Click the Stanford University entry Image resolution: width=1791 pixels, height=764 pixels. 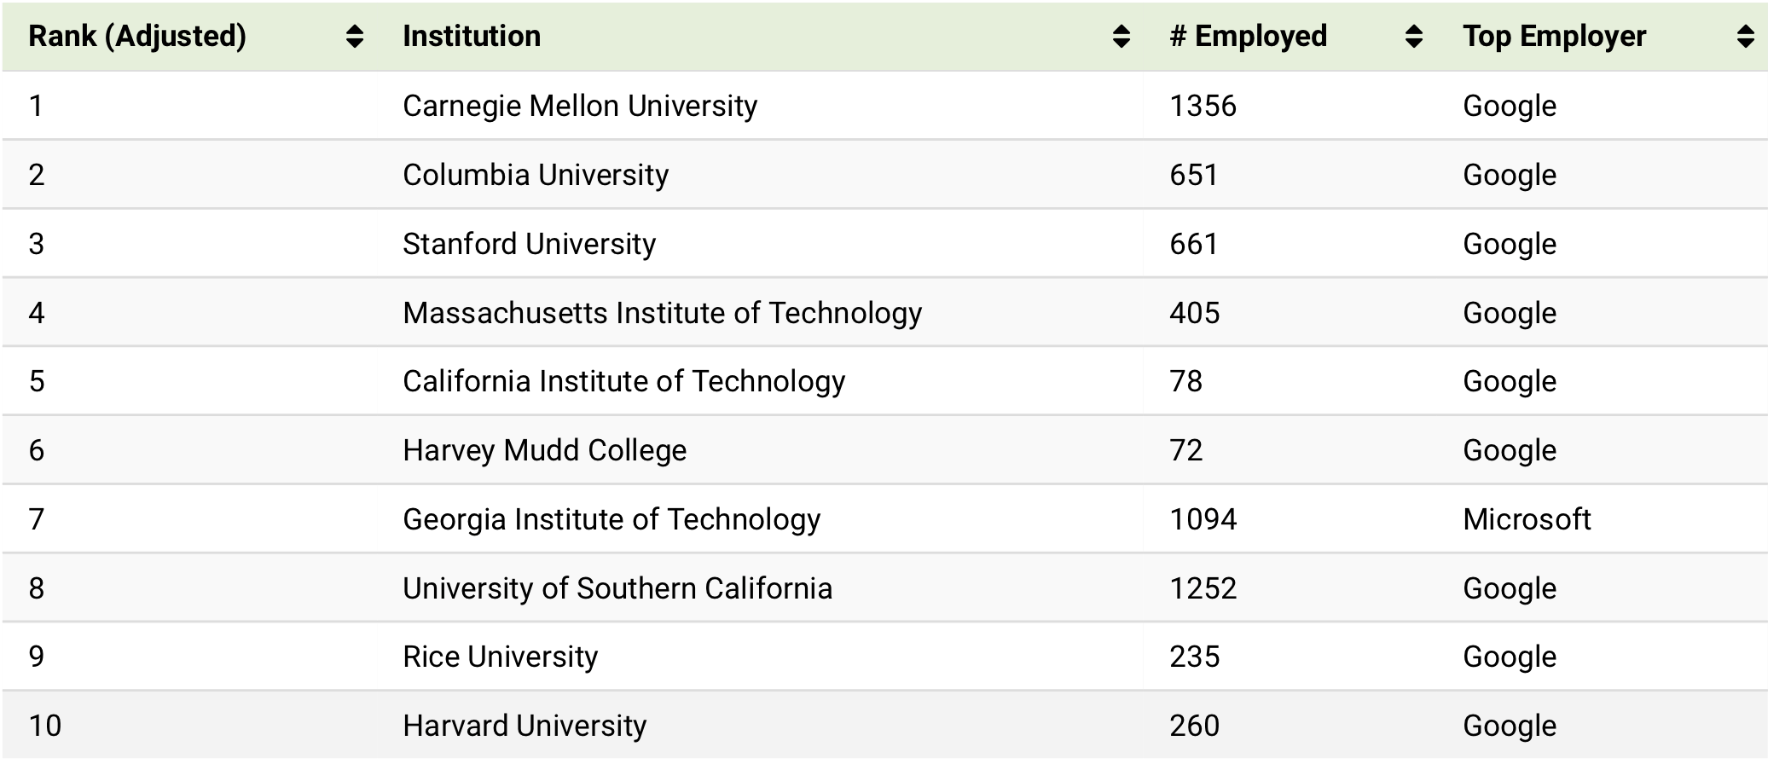pyautogui.click(x=529, y=244)
